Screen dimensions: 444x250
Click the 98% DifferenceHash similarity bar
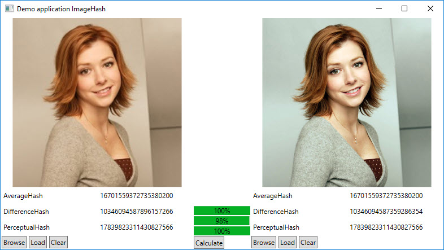(221, 221)
